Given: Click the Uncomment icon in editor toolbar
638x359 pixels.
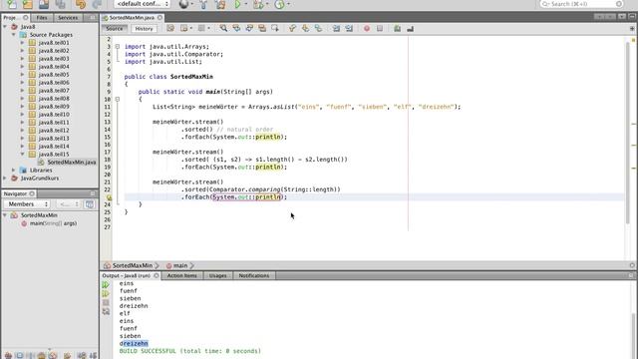Looking at the screenshot, I should [x=410, y=28].
